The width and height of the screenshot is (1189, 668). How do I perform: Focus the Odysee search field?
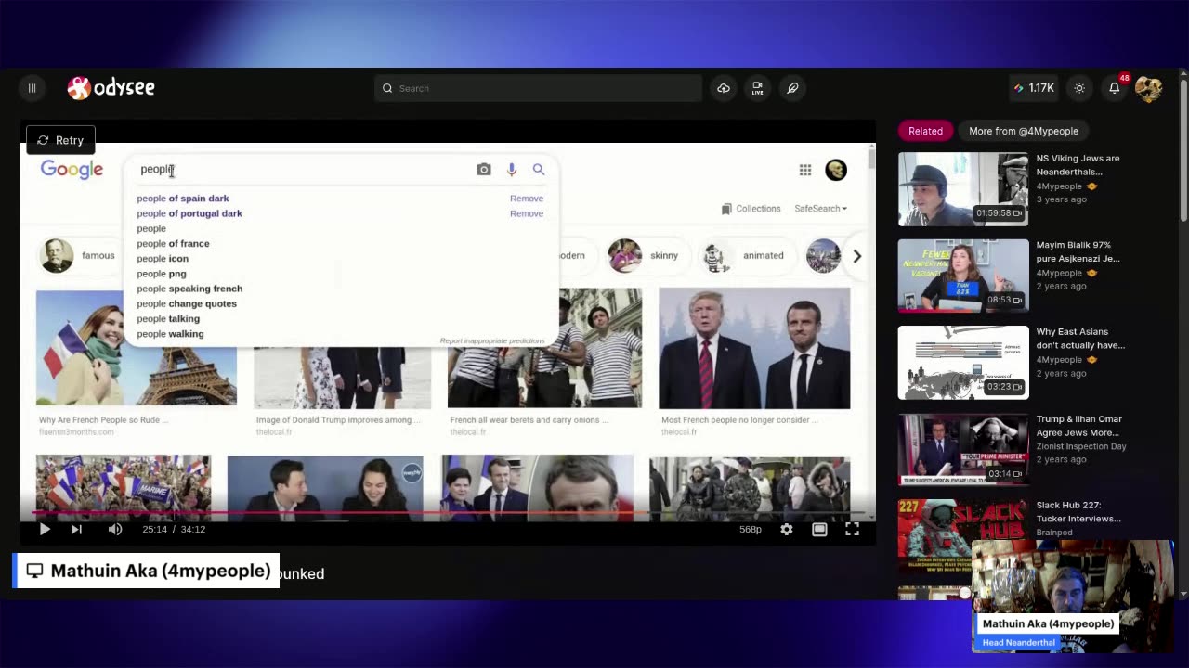click(538, 88)
